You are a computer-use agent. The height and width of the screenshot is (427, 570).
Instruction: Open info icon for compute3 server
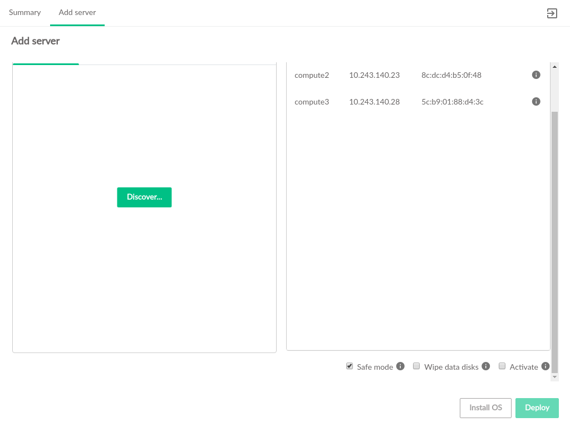[x=536, y=102]
